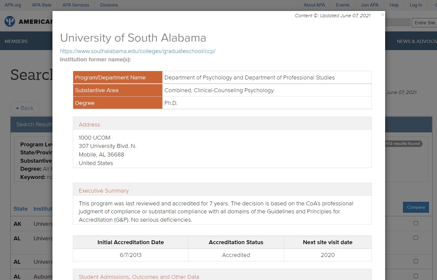Click the Back button
The image size is (437, 280).
point(25,108)
